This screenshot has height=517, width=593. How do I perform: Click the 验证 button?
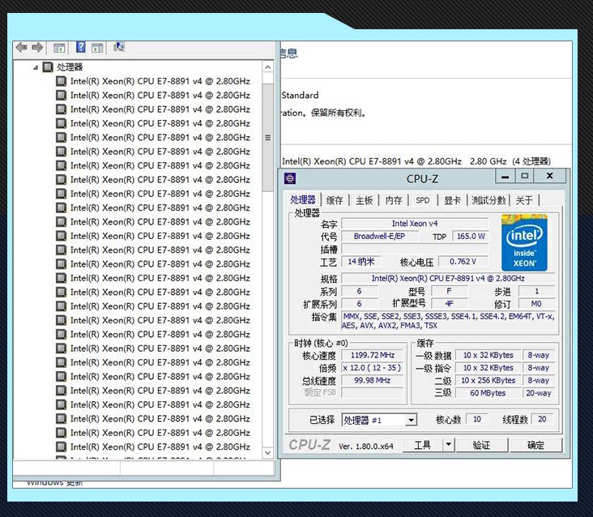481,445
